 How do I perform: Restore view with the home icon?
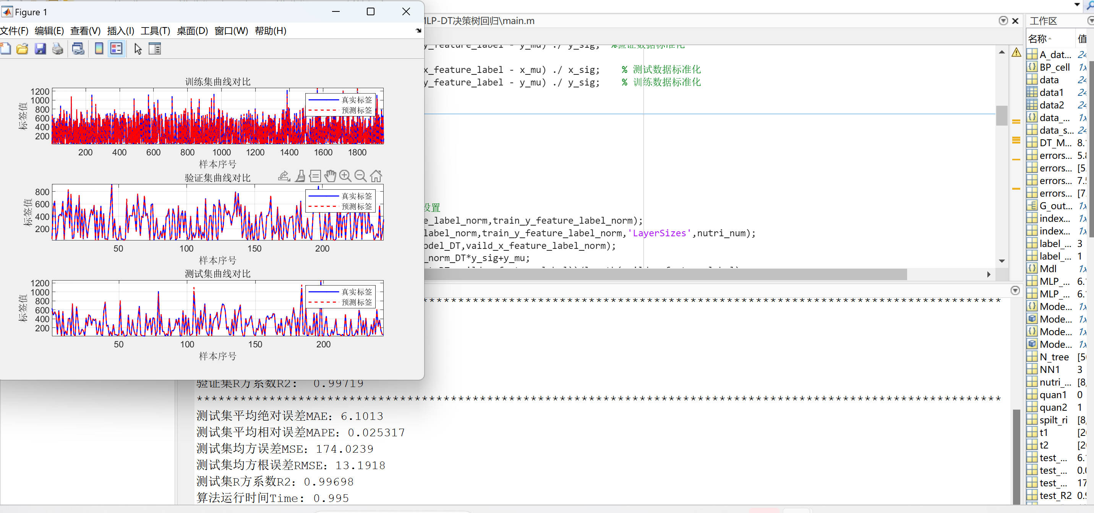[x=376, y=176]
